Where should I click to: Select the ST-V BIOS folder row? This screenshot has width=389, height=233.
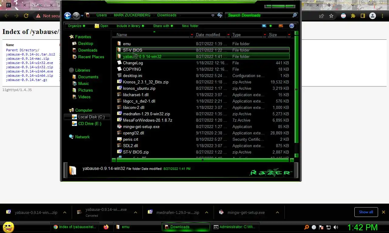[x=203, y=50]
